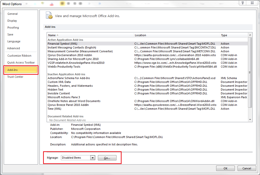The width and height of the screenshot is (260, 175).
Task: Open the Proofing settings category
Action: click(13, 28)
